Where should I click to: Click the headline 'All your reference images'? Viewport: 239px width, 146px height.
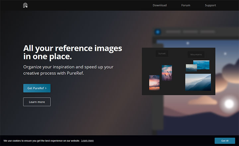coord(73,48)
